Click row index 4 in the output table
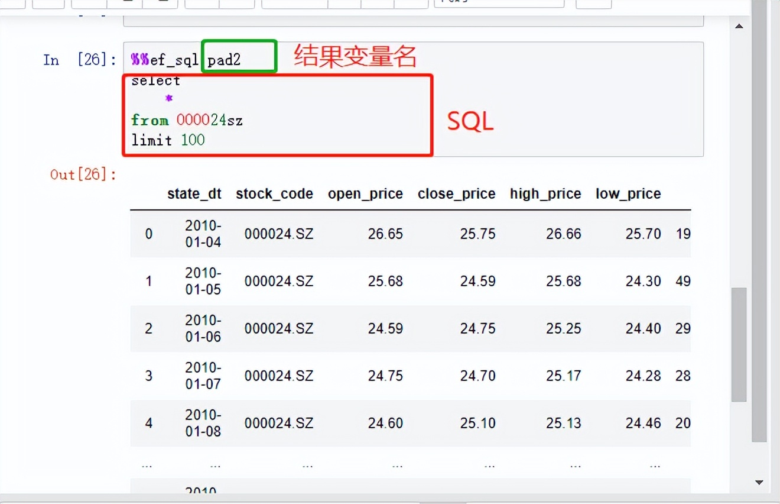 pyautogui.click(x=149, y=423)
